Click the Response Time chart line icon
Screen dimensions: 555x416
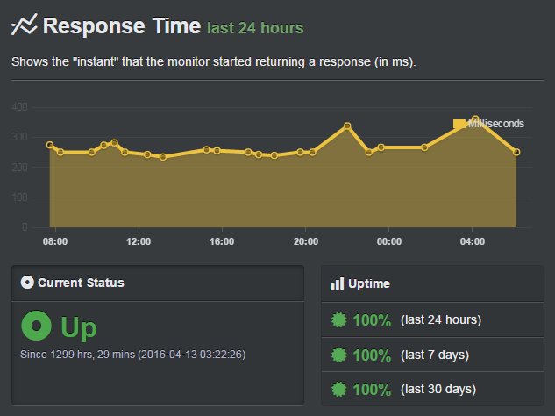tap(24, 25)
